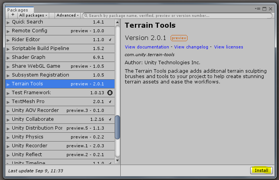Click the orange preview tag badge
The height and width of the screenshot is (180, 279).
tap(179, 38)
